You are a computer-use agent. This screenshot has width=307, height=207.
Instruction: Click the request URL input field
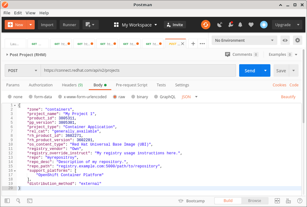click(x=138, y=70)
